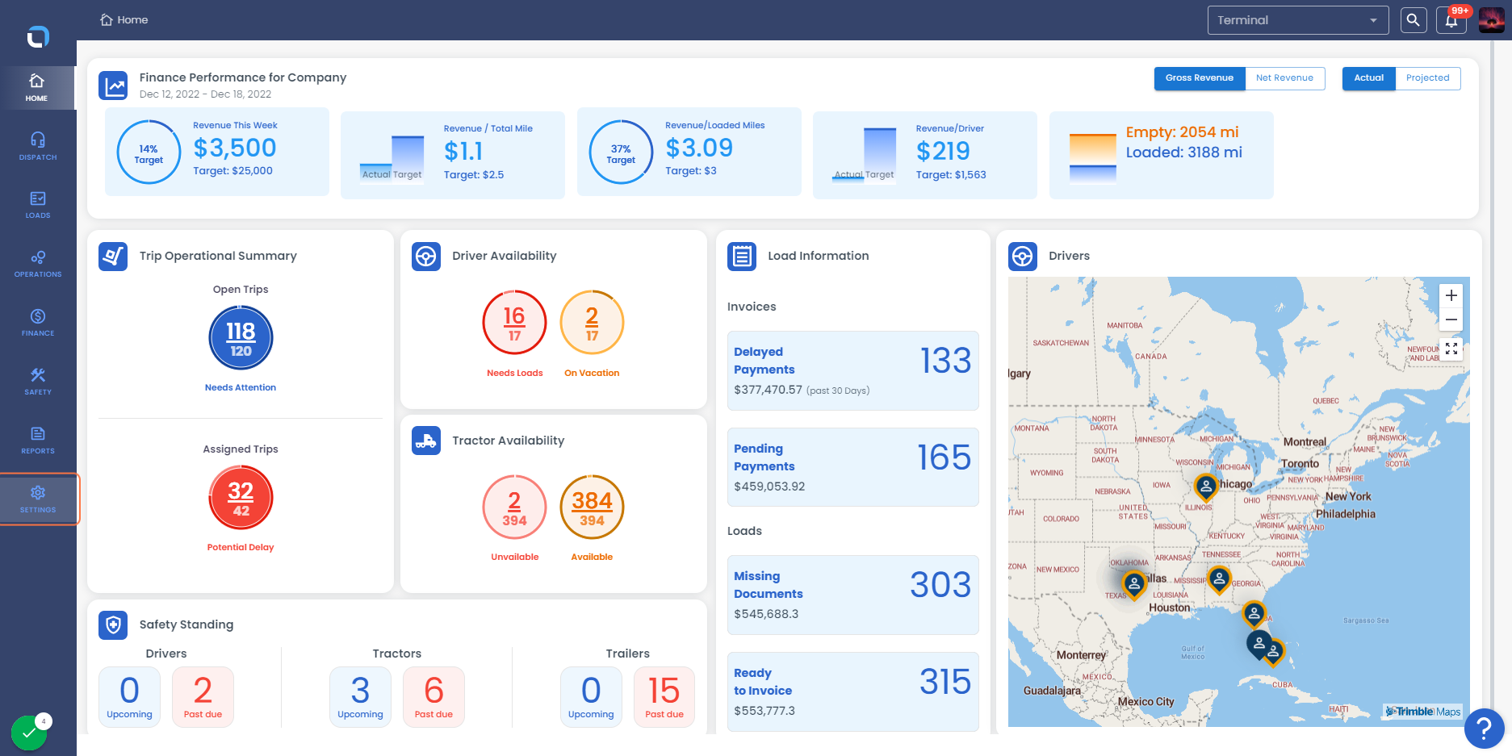
Task: Click the Trailers Past due safety tile
Action: pyautogui.click(x=664, y=697)
